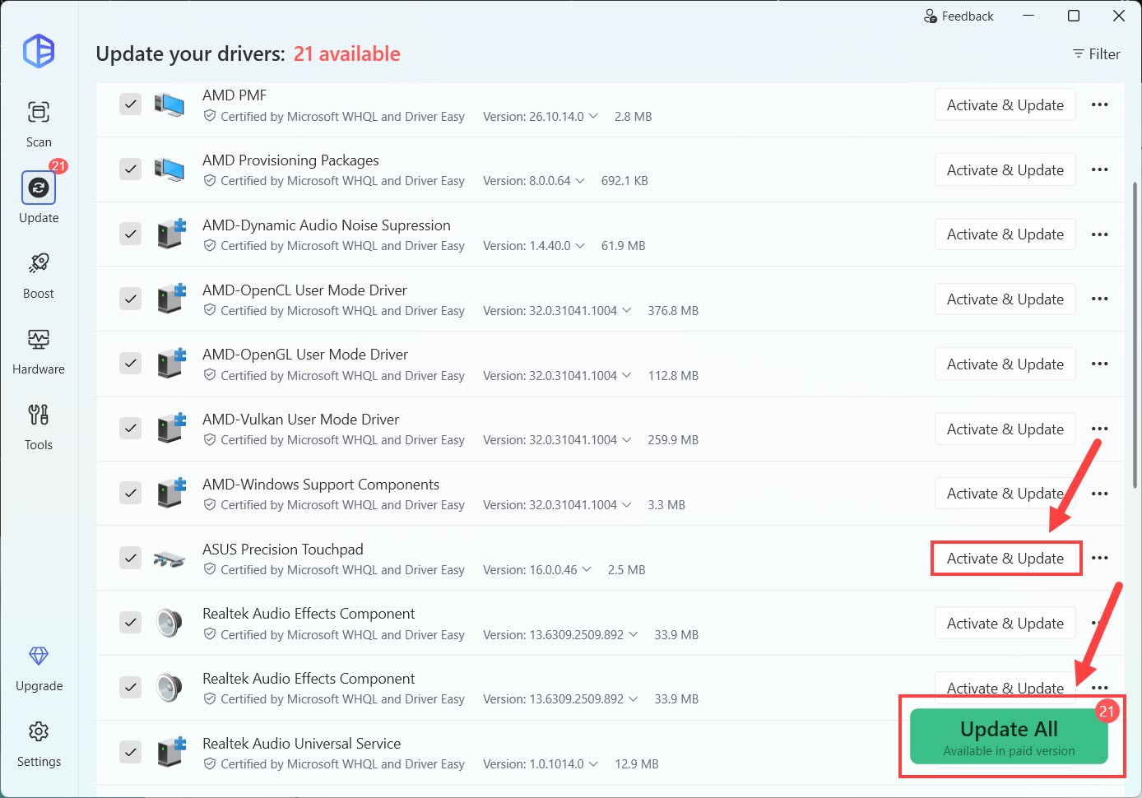Open Settings from the sidebar

pos(39,745)
